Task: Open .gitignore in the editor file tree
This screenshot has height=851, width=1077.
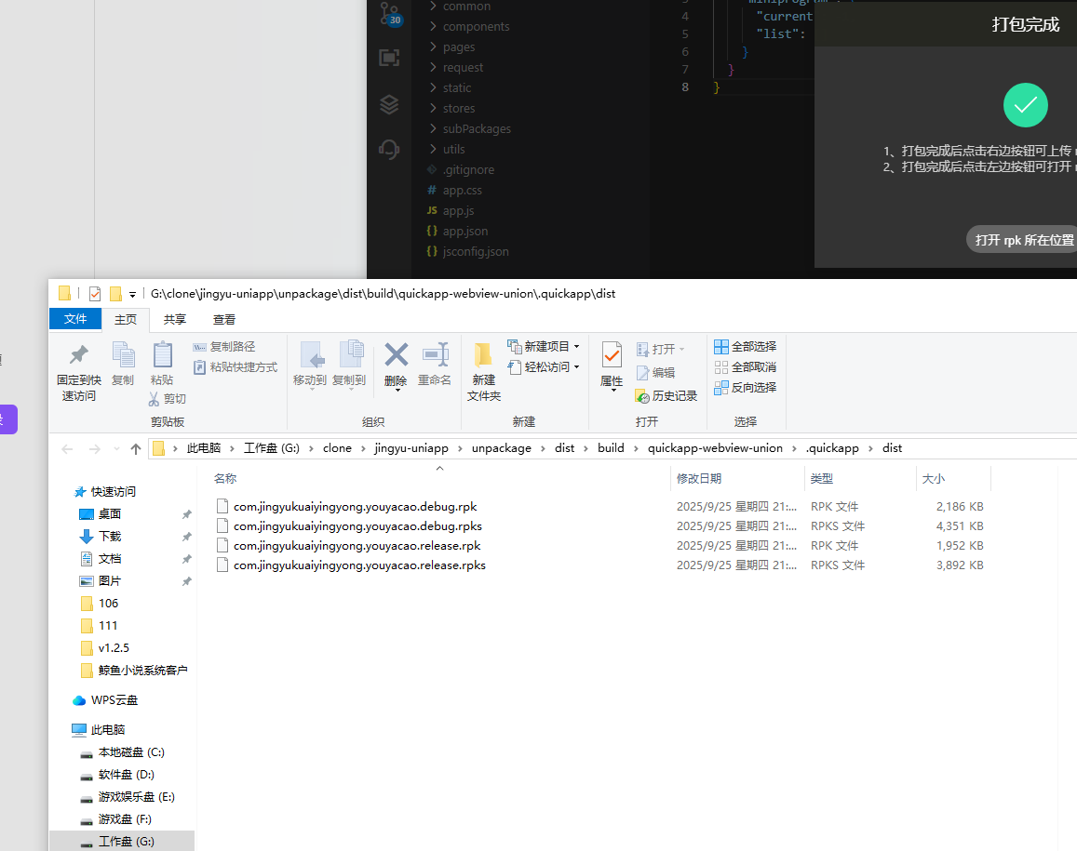Action: [x=467, y=169]
